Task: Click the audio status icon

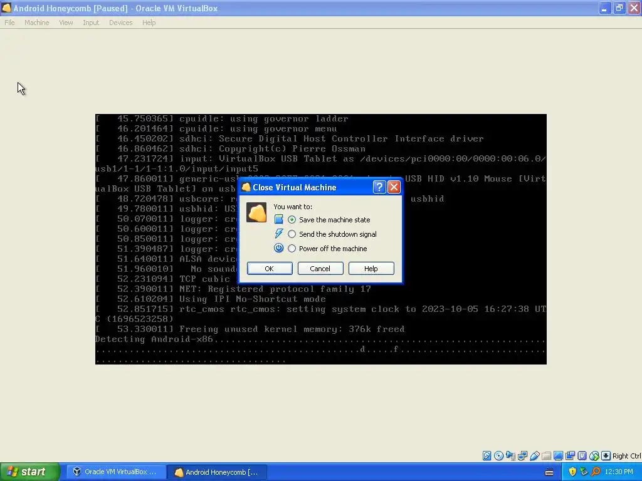Action: pyautogui.click(x=510, y=456)
